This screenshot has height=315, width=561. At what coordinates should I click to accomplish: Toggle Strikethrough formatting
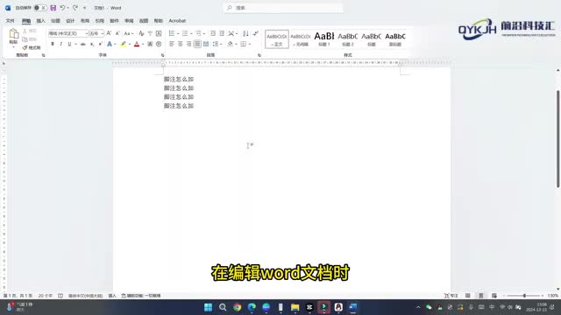point(83,44)
